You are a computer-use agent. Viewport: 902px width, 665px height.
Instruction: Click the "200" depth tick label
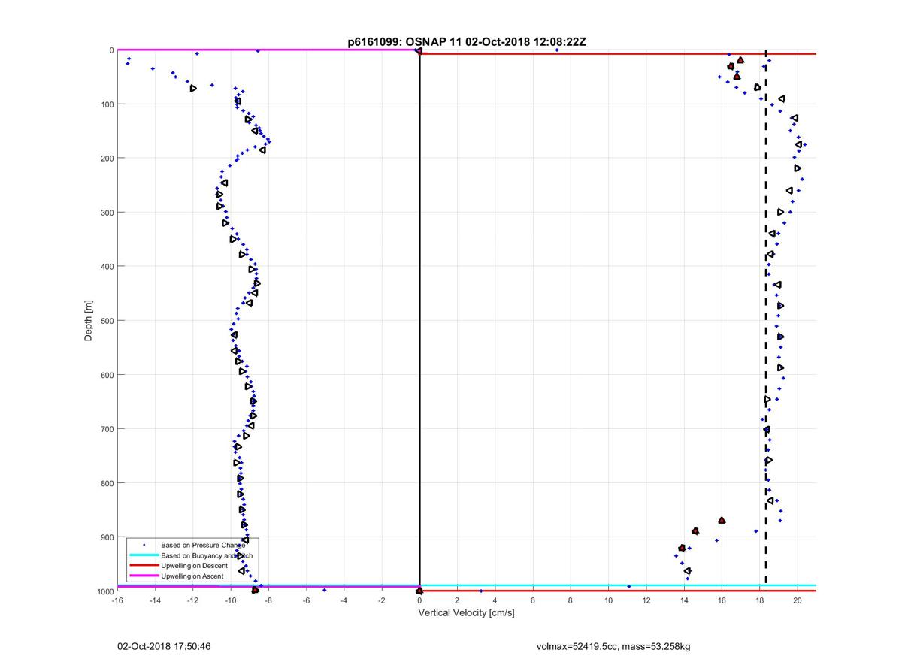point(107,158)
